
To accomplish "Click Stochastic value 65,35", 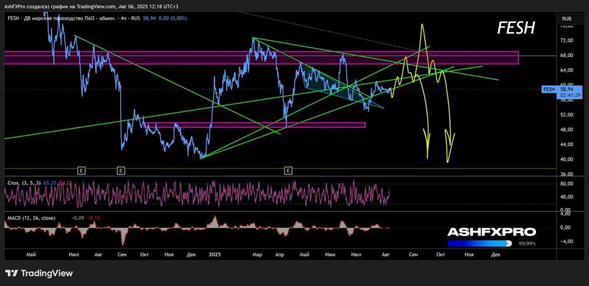I will point(49,182).
